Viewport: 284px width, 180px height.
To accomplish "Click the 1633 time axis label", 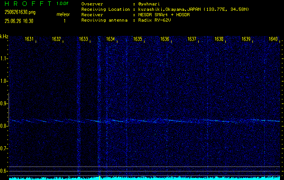I will [x=84, y=39].
